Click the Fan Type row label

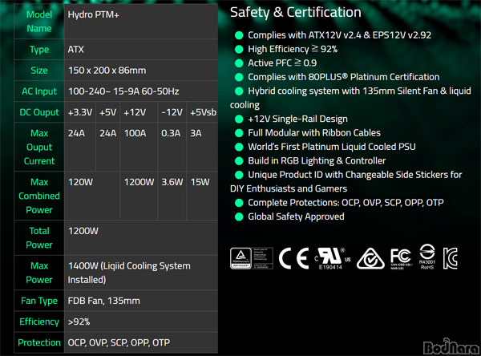coord(39,301)
